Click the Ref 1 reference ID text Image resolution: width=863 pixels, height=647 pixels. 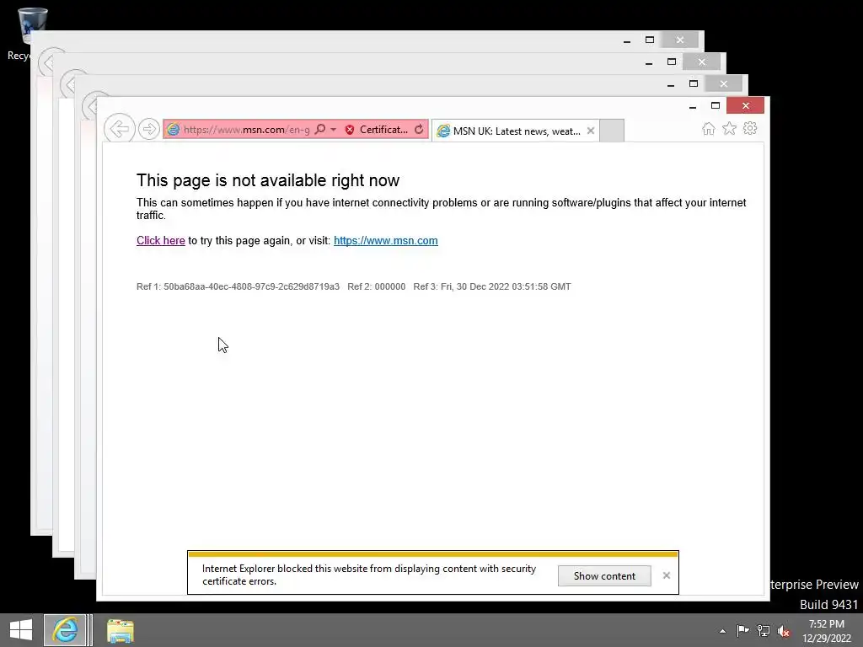click(x=238, y=286)
